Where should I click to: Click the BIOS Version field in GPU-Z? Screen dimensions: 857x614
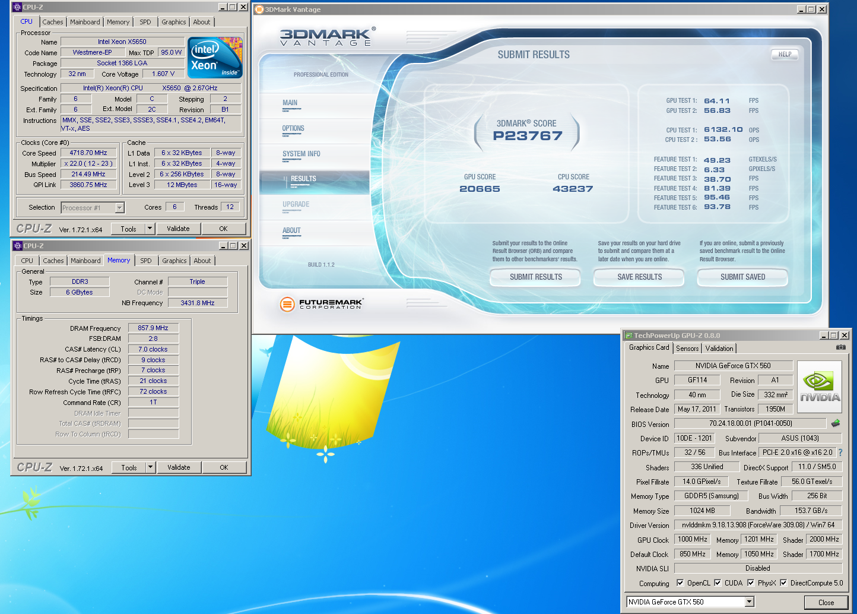point(750,423)
